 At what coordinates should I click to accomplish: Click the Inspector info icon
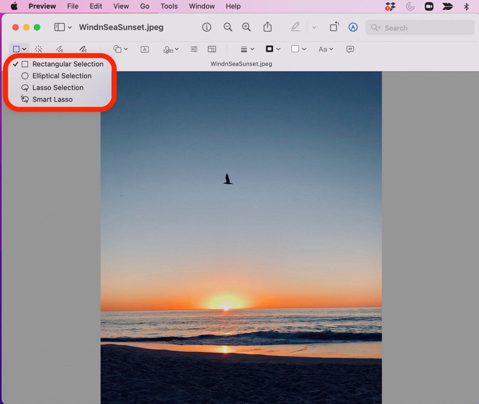[207, 27]
